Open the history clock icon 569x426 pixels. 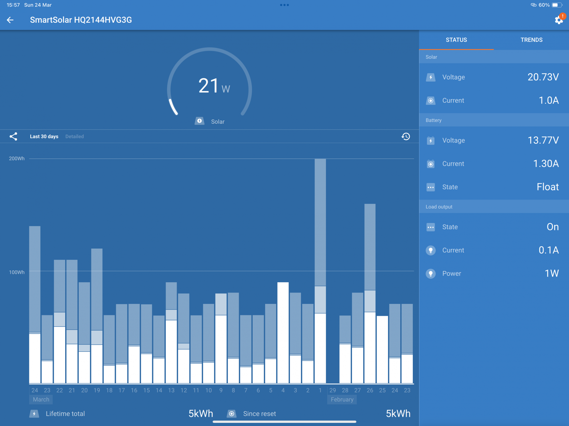tap(406, 137)
